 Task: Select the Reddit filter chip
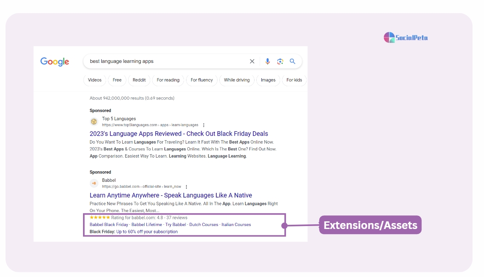coord(139,80)
